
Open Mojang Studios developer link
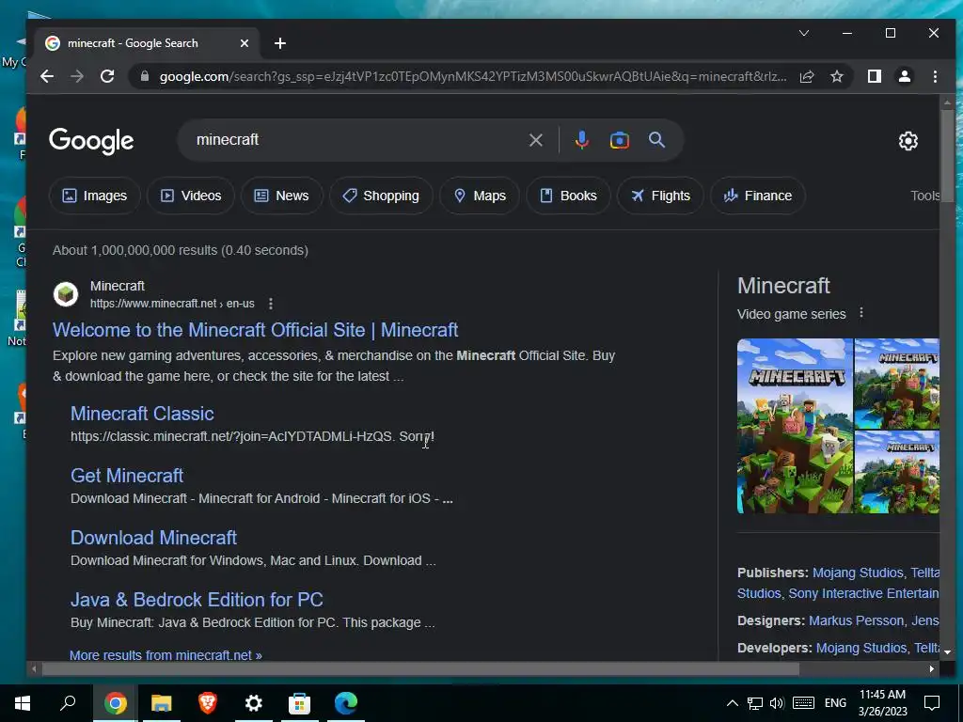861,648
